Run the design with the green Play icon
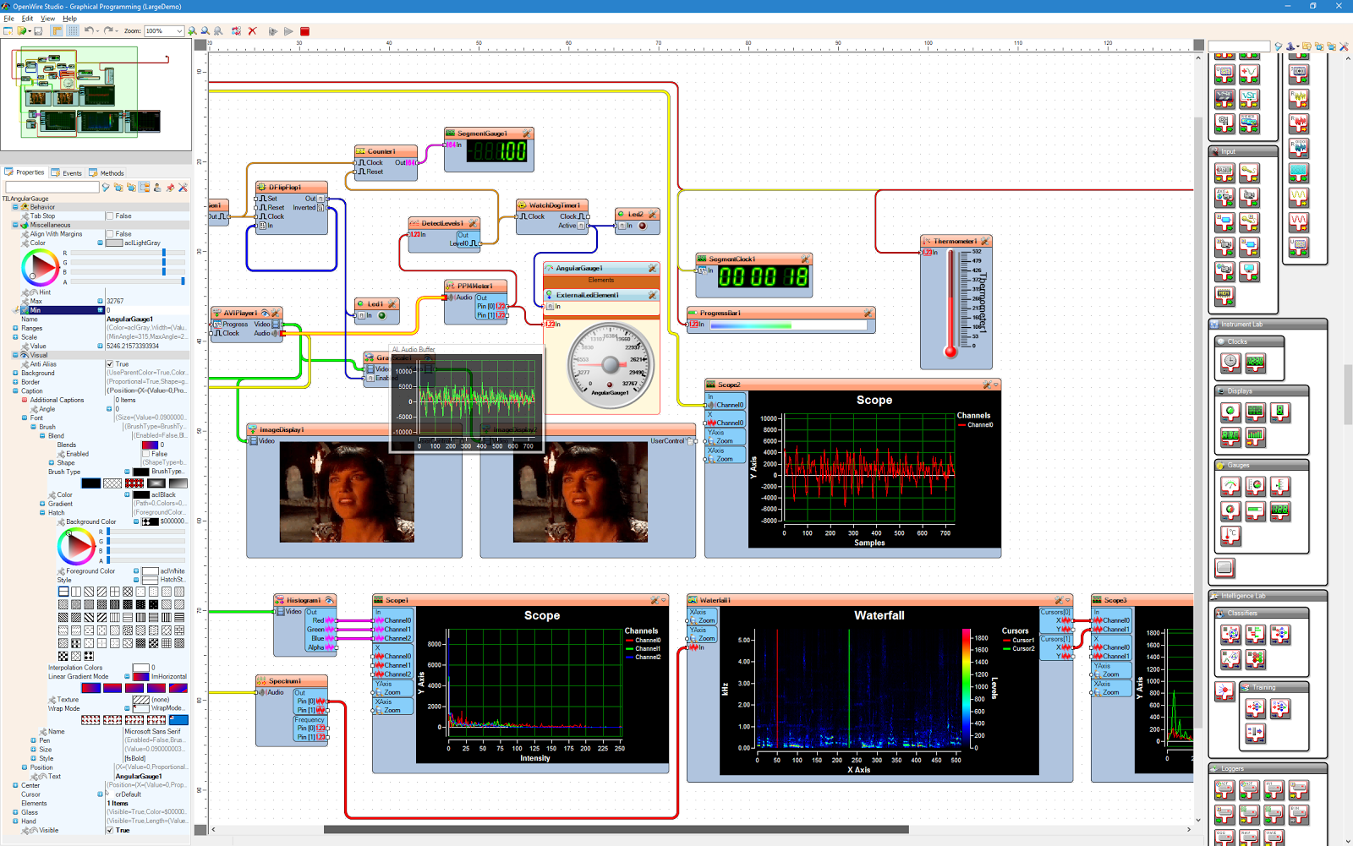The height and width of the screenshot is (846, 1353). [289, 30]
